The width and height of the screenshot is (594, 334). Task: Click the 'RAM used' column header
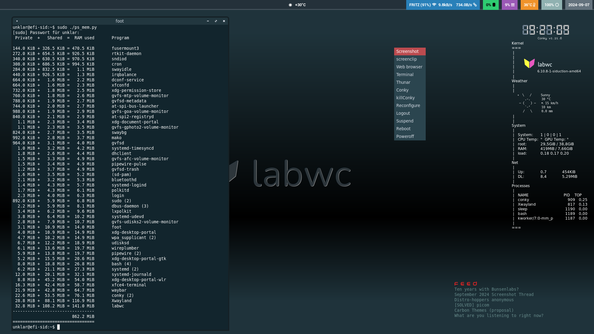point(84,38)
